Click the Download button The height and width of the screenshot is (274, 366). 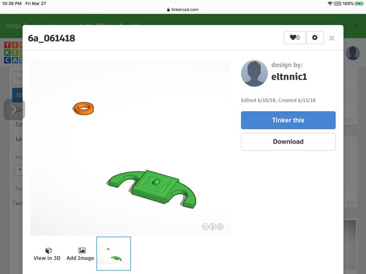tap(288, 142)
